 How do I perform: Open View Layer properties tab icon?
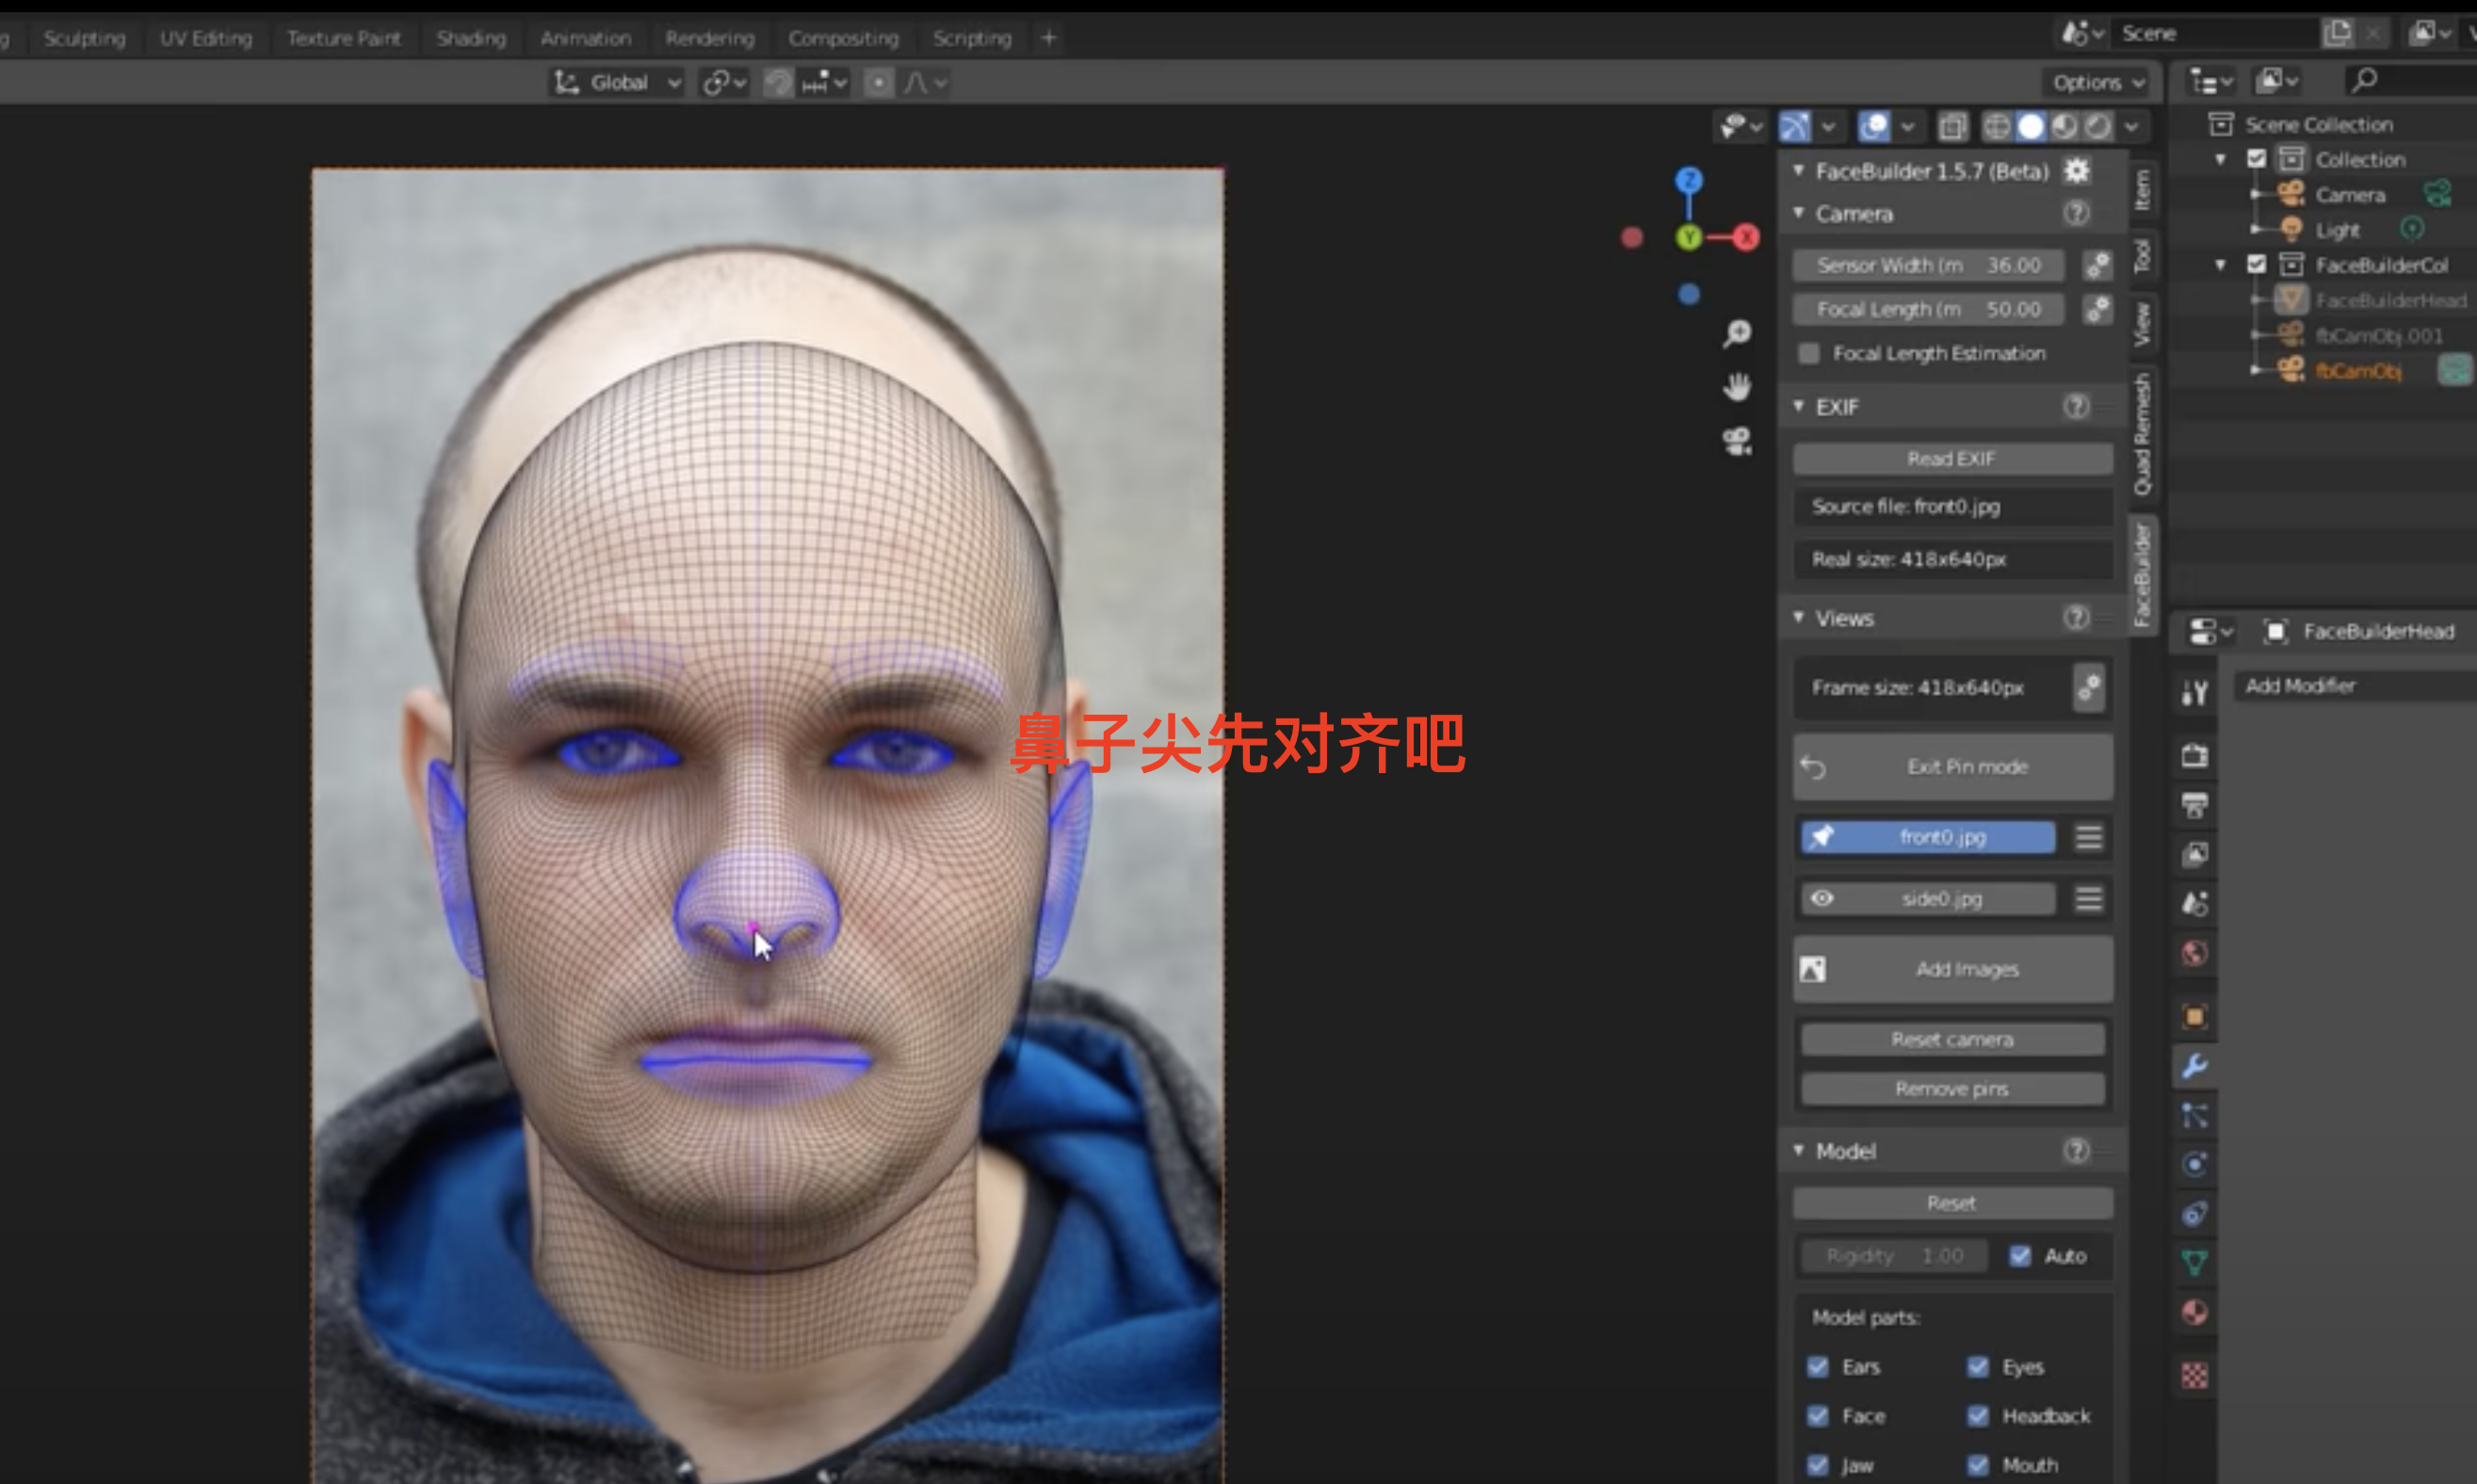pos(2194,854)
